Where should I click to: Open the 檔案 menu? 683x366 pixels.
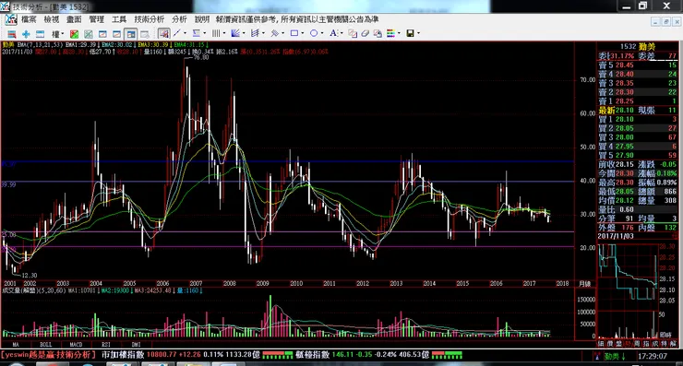tap(29, 19)
